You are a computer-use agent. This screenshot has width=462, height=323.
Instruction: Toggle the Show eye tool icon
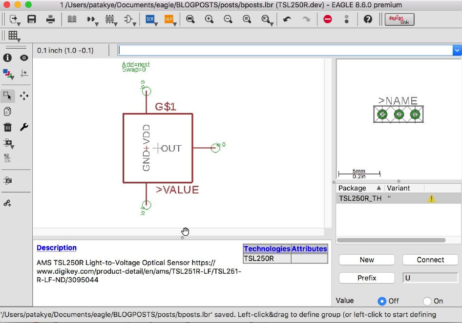coord(24,58)
